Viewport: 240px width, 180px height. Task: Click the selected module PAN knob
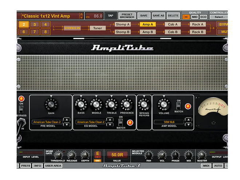pyautogui.click(x=149, y=155)
